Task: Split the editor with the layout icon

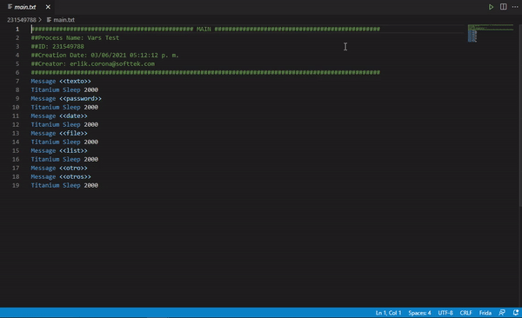Action: click(504, 7)
